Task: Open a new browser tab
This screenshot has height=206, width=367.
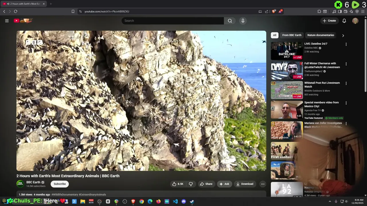Action: coord(51,4)
